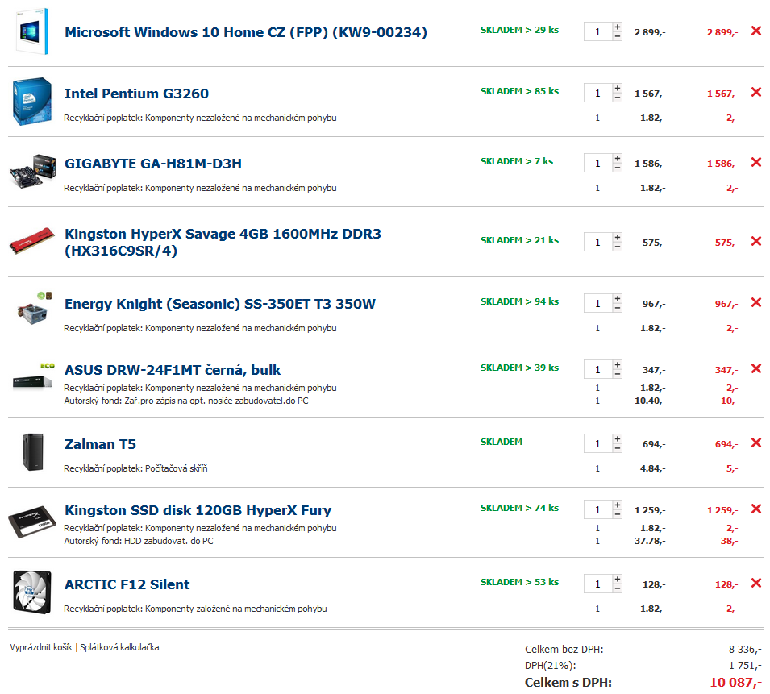Remove Intel Pentium G3260 from cart
Screen dimensions: 770x694
755,92
